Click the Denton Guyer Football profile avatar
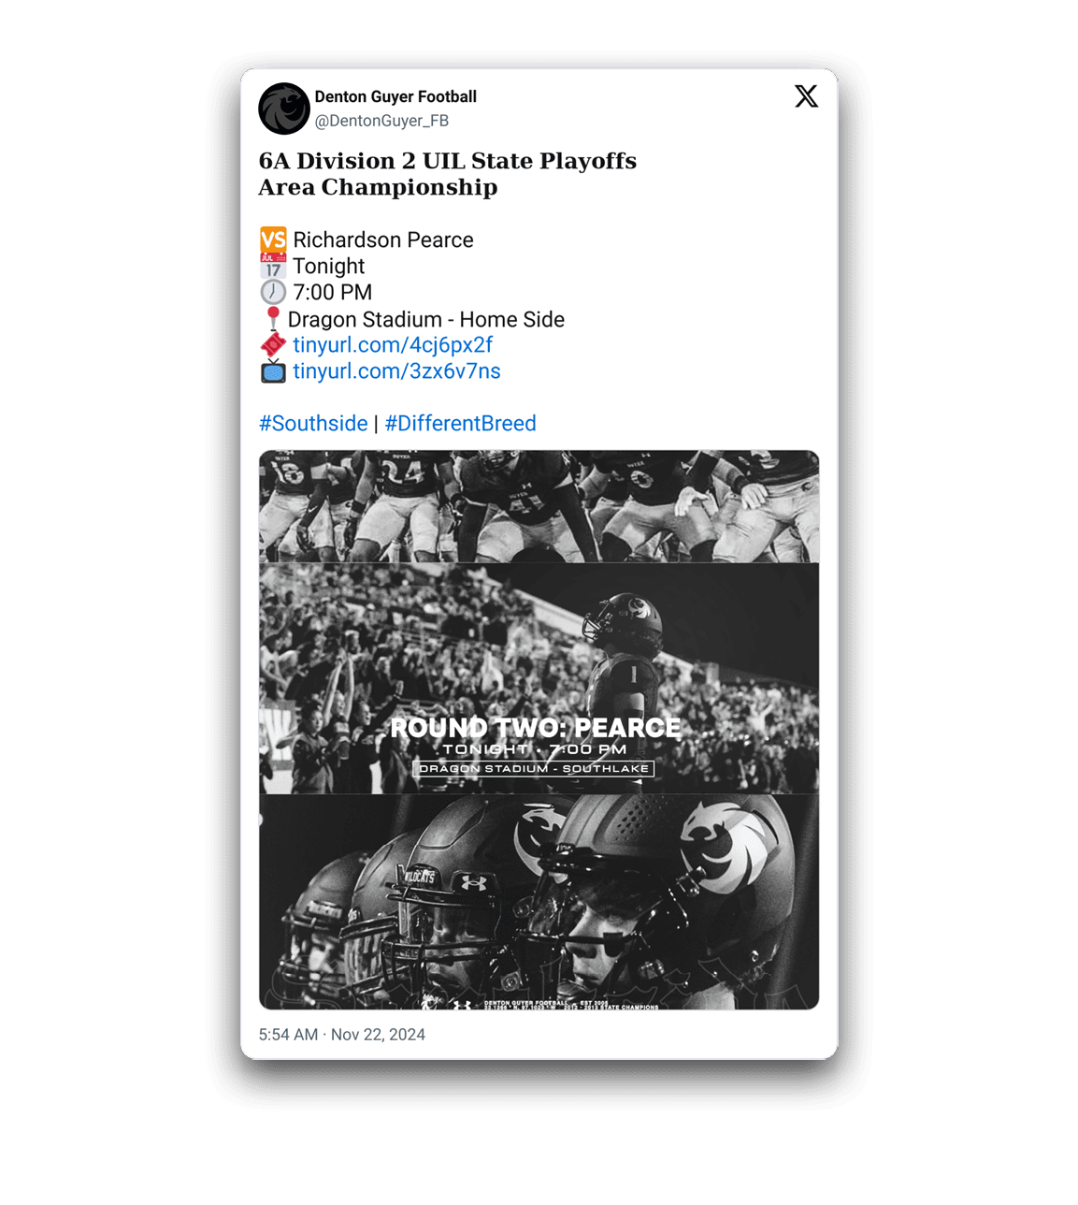The height and width of the screenshot is (1205, 1078). [x=284, y=109]
